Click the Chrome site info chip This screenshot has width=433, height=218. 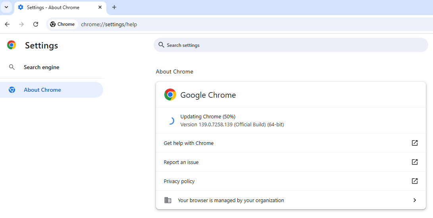tap(63, 24)
